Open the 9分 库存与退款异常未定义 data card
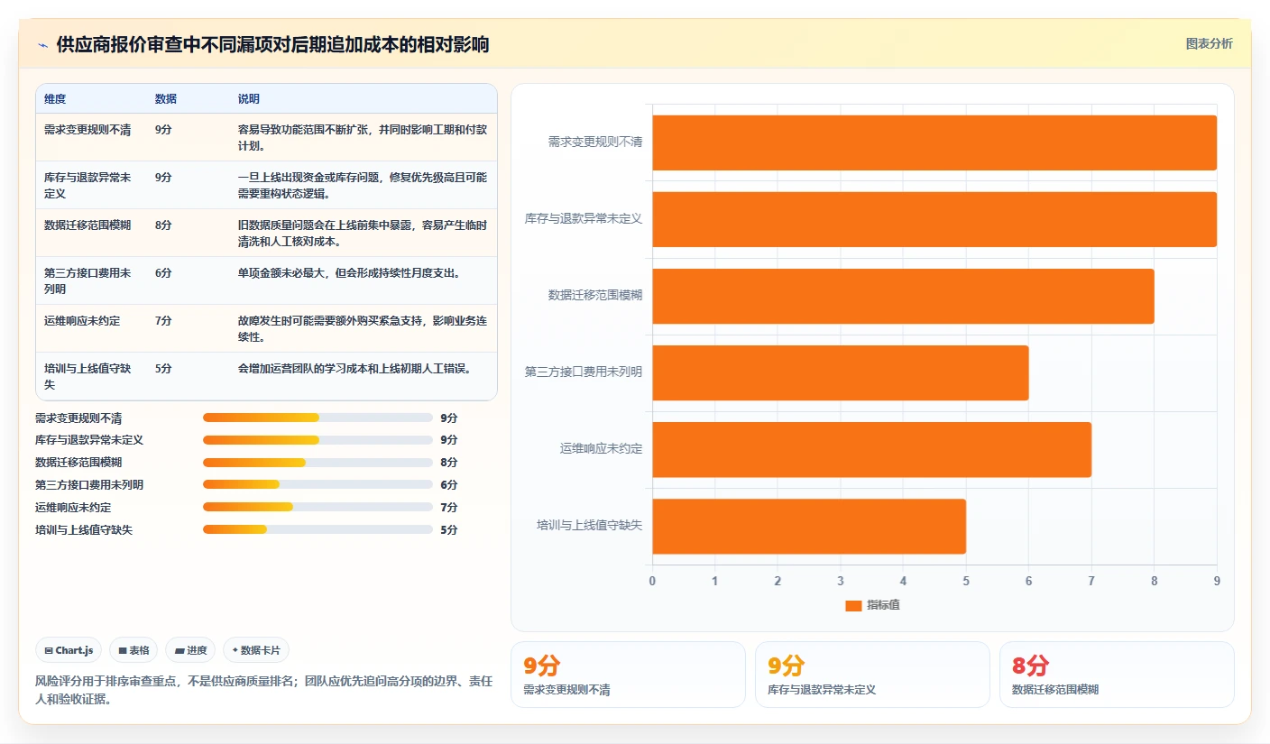Image resolution: width=1270 pixels, height=744 pixels. [x=872, y=675]
